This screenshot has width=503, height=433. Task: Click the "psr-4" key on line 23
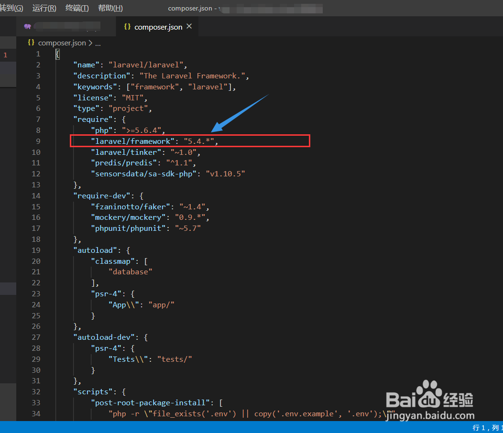pyautogui.click(x=106, y=294)
